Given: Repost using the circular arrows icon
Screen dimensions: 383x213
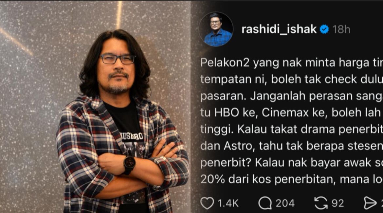Looking at the screenshot, I should tap(321, 203).
